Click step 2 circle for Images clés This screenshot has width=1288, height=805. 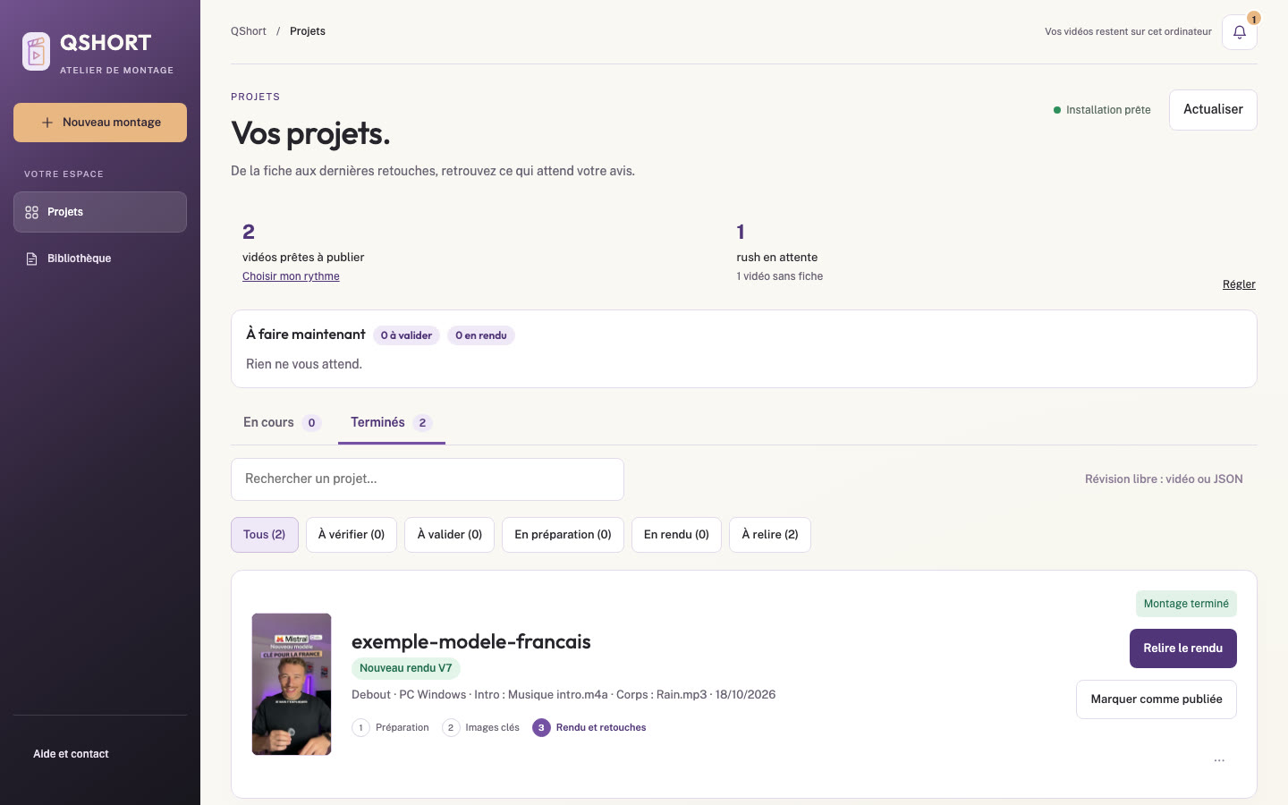coord(451,728)
